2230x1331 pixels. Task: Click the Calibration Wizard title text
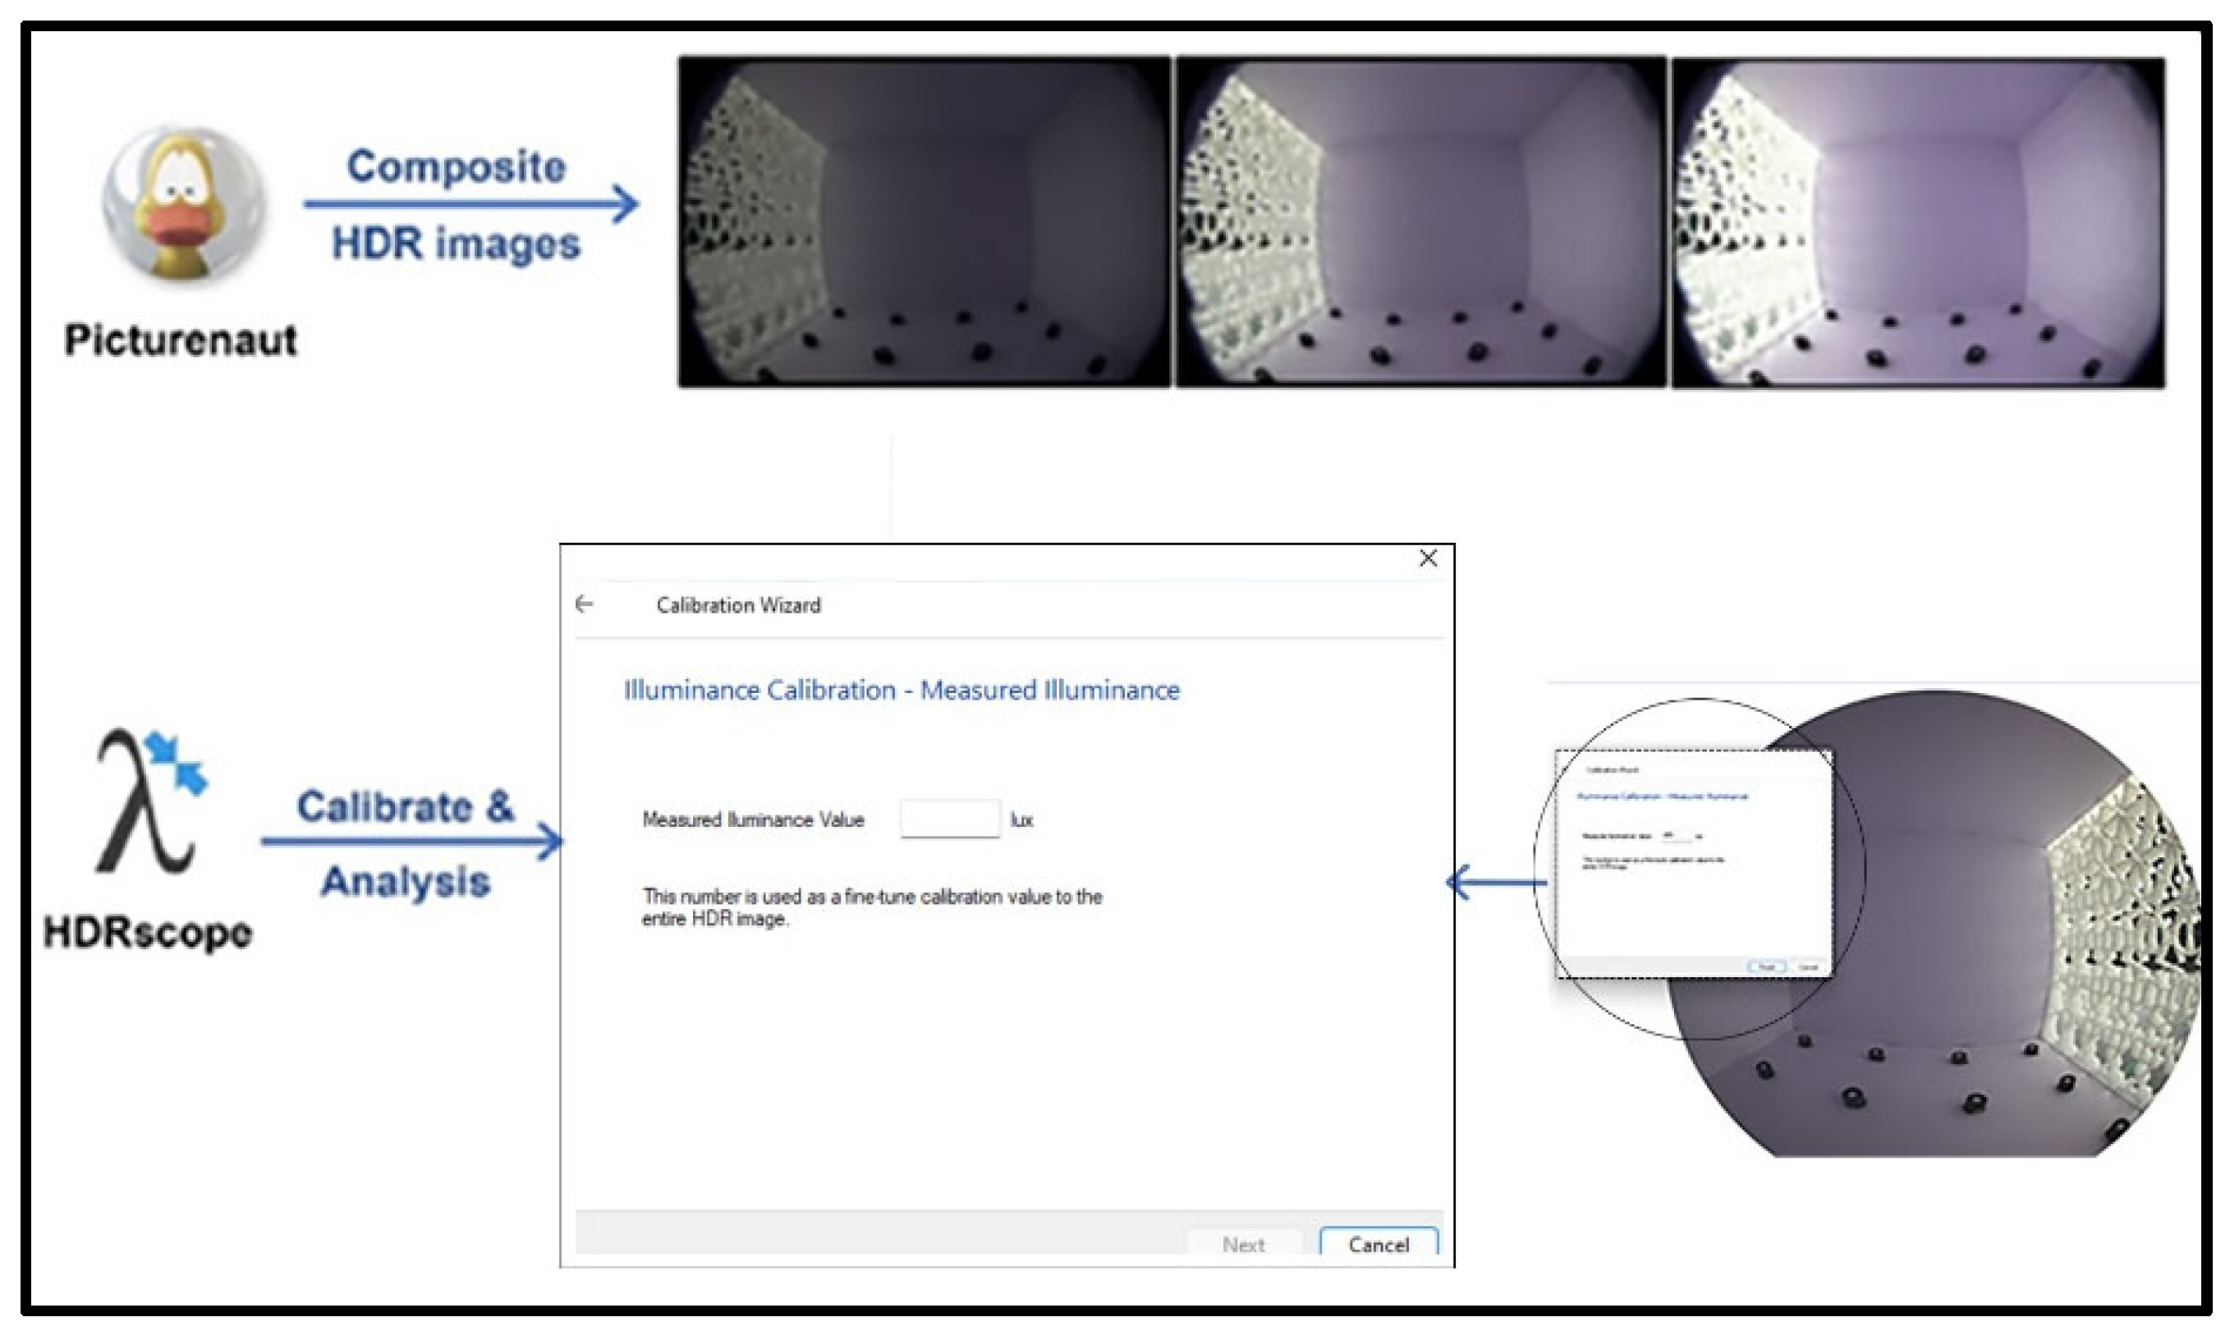point(738,605)
